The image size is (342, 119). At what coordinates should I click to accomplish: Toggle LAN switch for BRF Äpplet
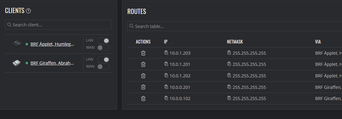pos(103,41)
